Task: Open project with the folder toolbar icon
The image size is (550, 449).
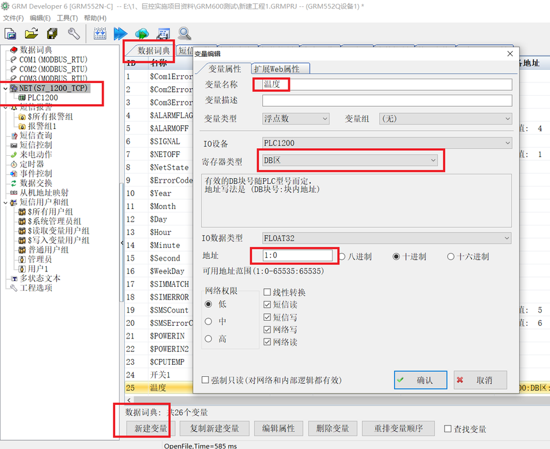Action: [31, 34]
